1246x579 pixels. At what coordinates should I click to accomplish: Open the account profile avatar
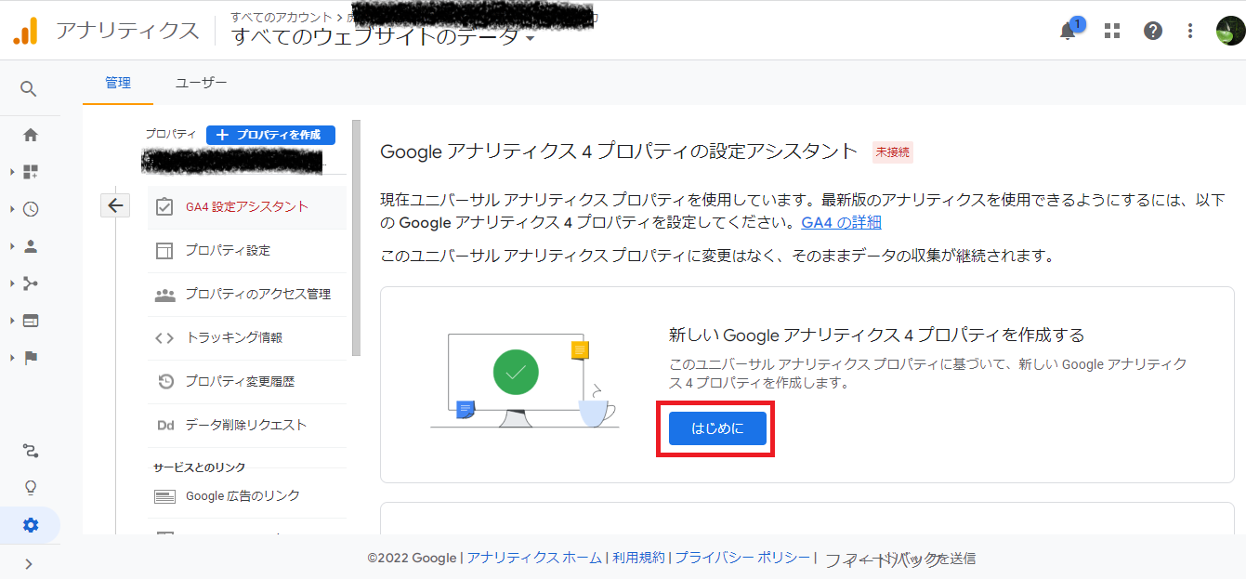click(x=1230, y=31)
